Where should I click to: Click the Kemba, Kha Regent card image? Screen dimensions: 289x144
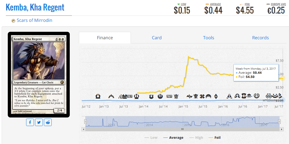tap(39, 75)
